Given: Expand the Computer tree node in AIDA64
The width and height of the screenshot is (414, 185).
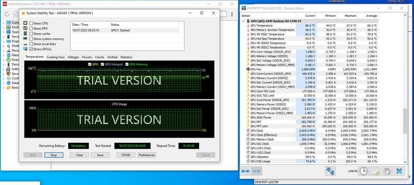Looking at the screenshot, I should click(x=3, y=23).
